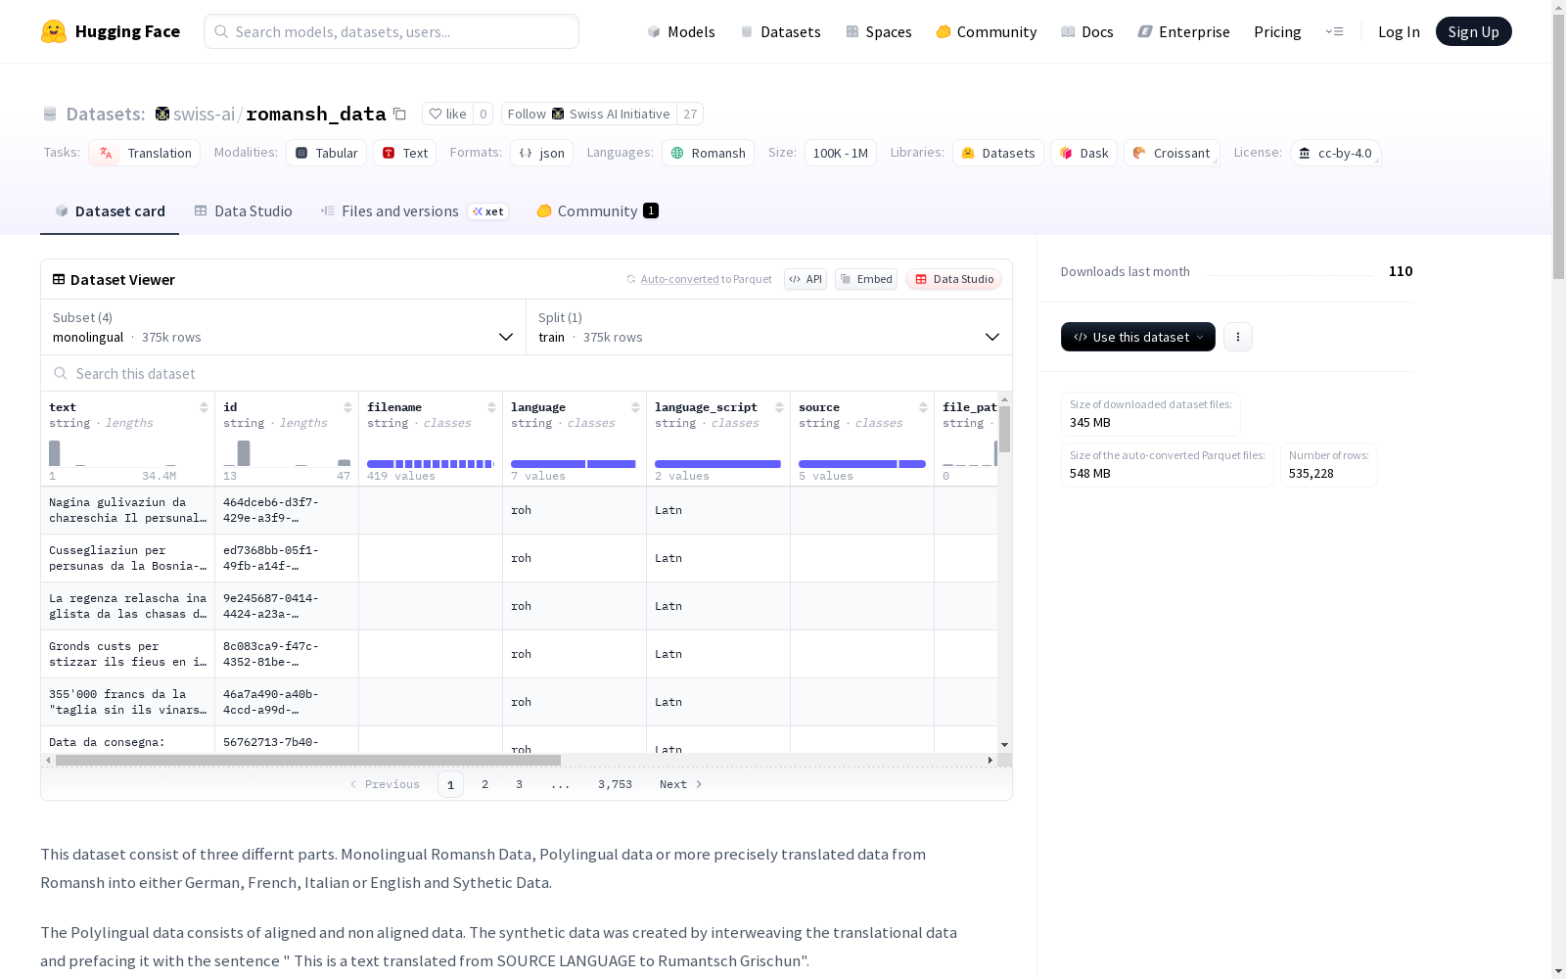Open Spaces in the top navigation
The height and width of the screenshot is (979, 1566).
pos(879,31)
